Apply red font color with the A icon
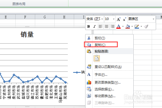 [x=118, y=27]
